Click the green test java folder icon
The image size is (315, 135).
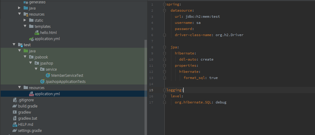[x=26, y=51]
